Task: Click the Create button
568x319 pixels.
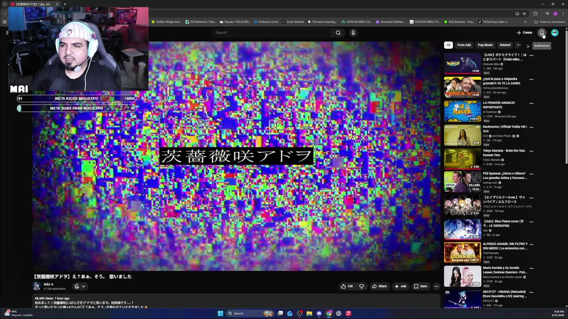Action: tap(525, 32)
